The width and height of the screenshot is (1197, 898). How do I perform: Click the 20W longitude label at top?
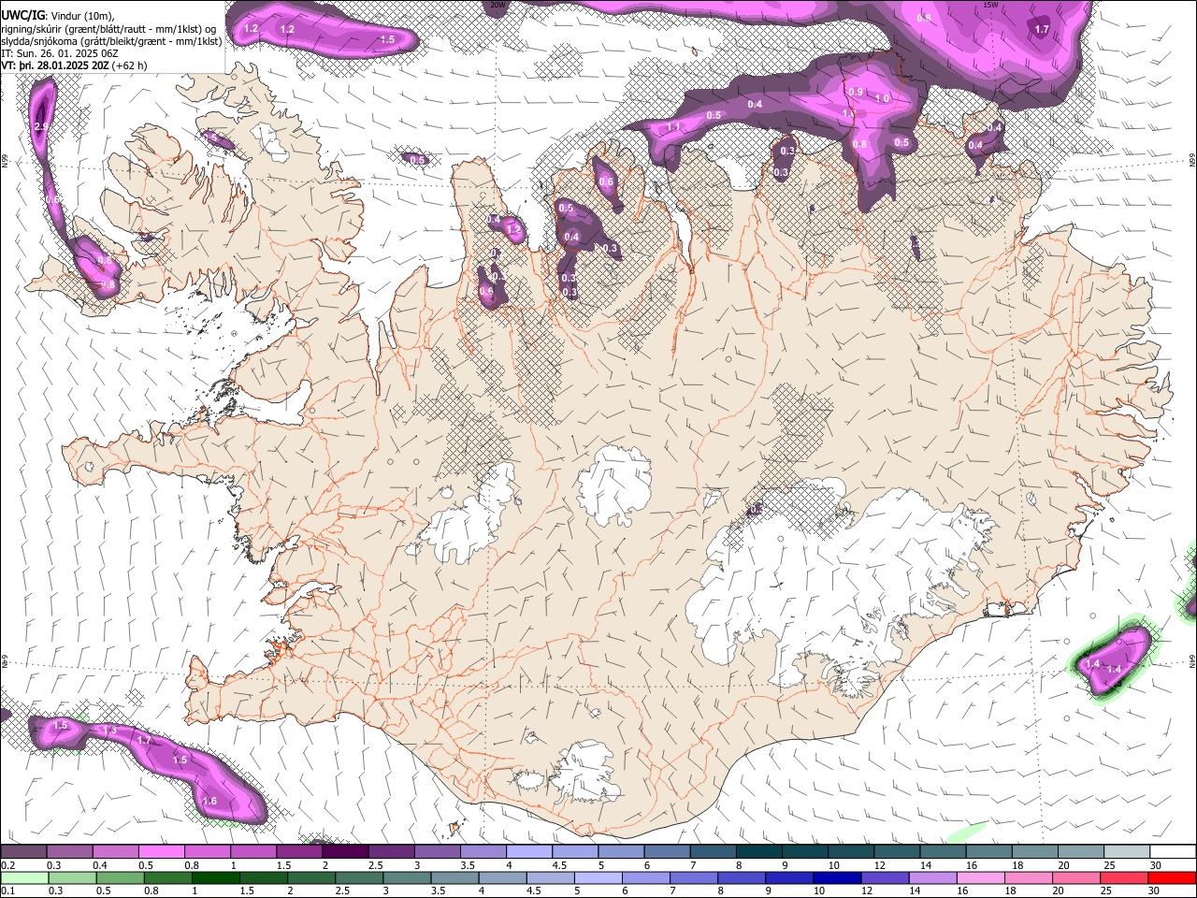[x=498, y=5]
